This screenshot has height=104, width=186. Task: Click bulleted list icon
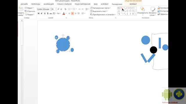click(x=69, y=9)
